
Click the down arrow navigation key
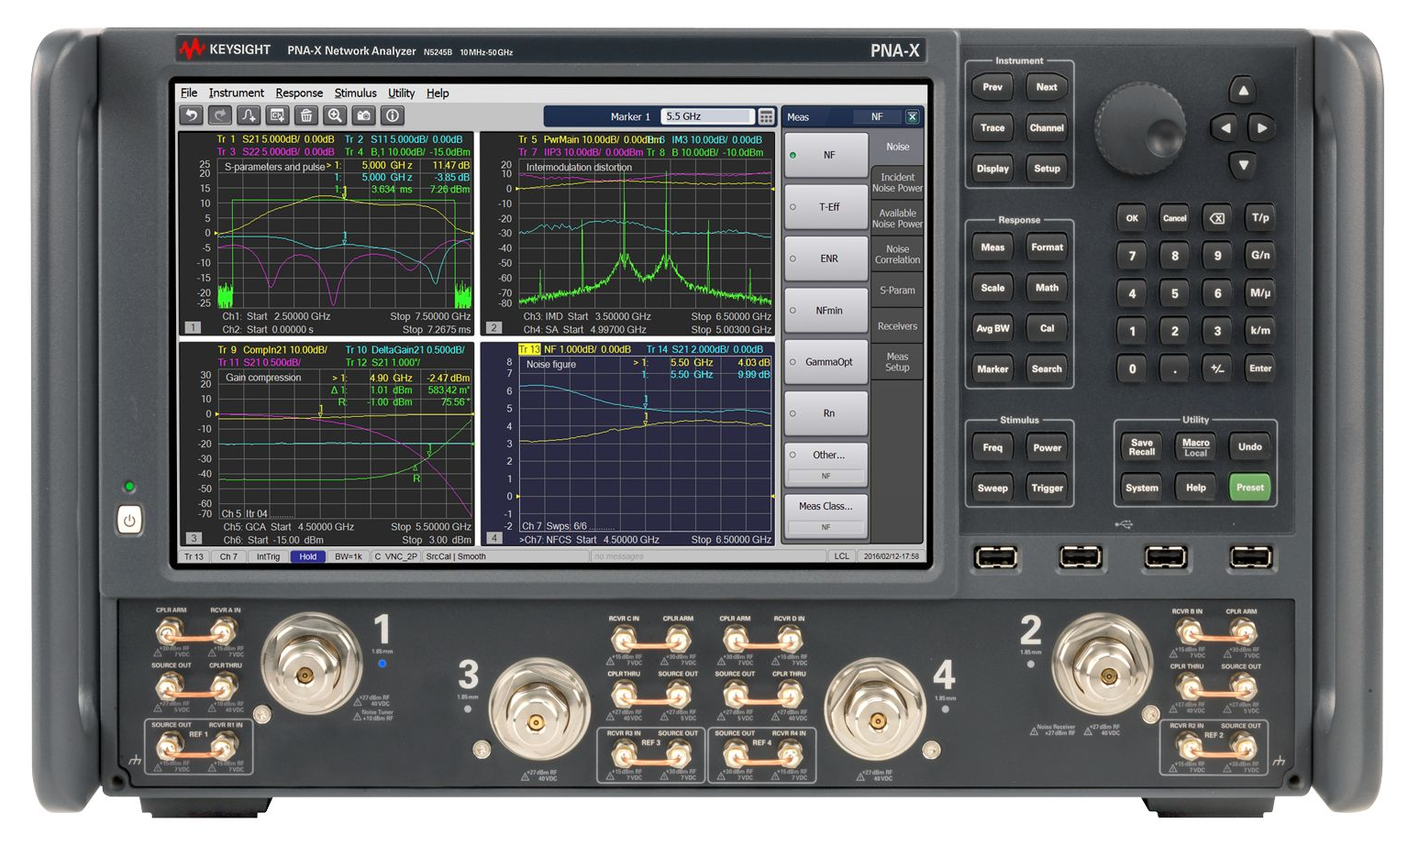tap(1243, 165)
